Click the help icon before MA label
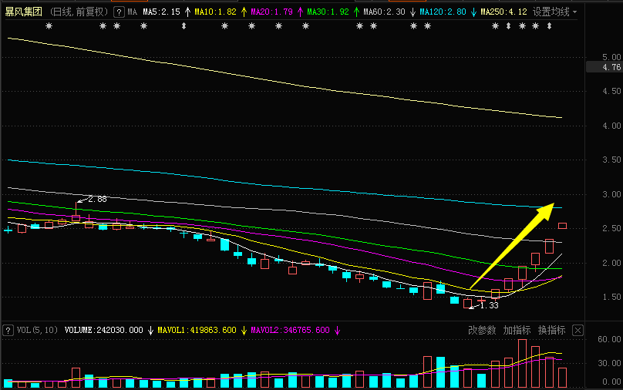The image size is (623, 390). (117, 12)
